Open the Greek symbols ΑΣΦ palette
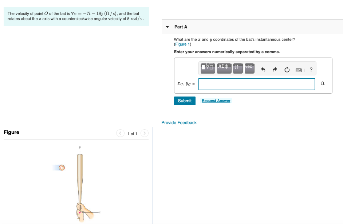The image size is (343, 224). coord(224,68)
